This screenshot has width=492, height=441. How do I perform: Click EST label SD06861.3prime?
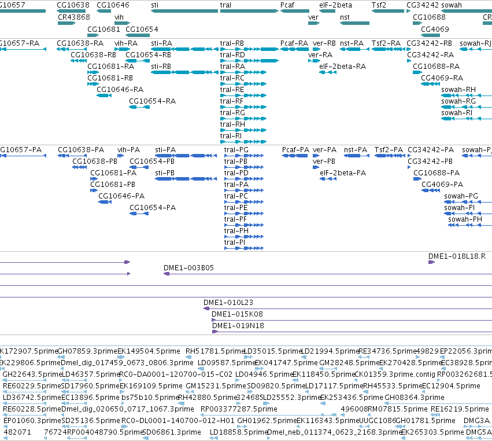(x=172, y=432)
